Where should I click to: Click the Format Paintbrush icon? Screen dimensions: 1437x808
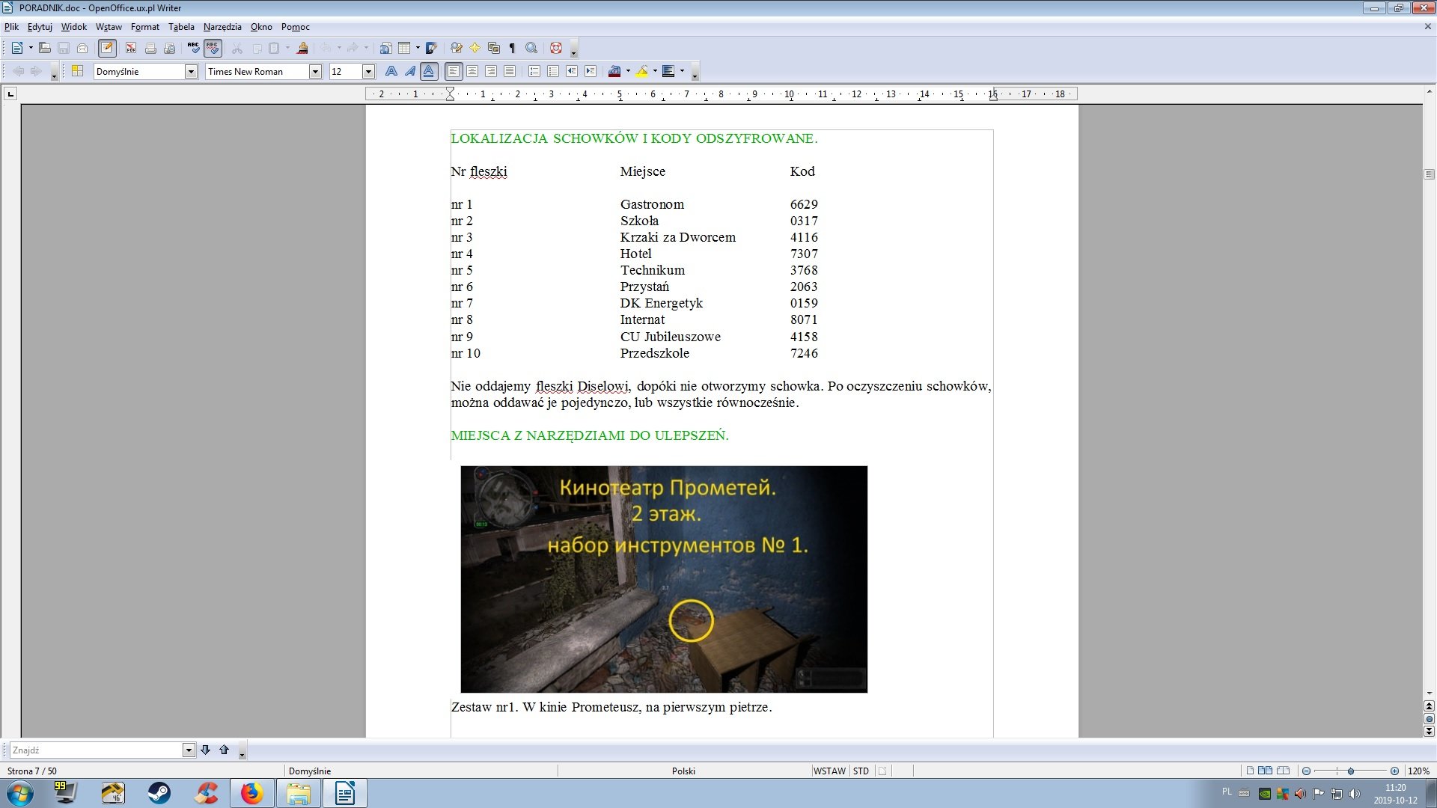(x=302, y=48)
